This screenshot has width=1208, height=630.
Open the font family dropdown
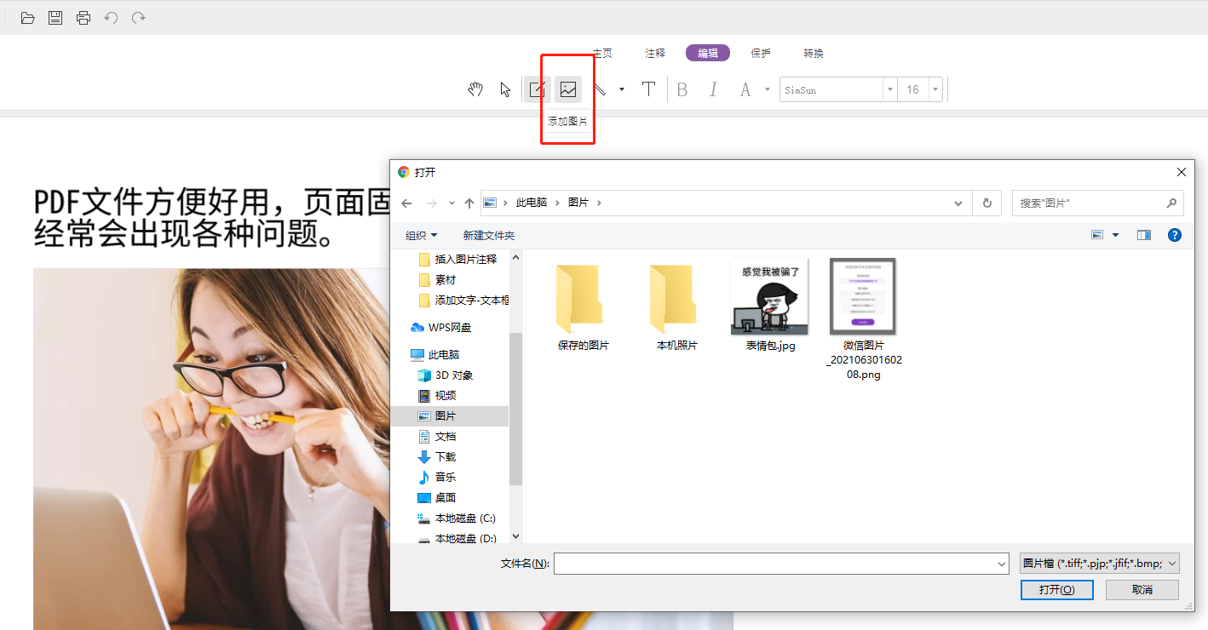pyautogui.click(x=889, y=89)
